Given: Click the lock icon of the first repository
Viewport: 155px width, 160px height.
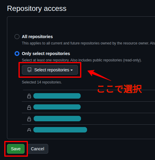Looking at the screenshot, I should pyautogui.click(x=29, y=96).
